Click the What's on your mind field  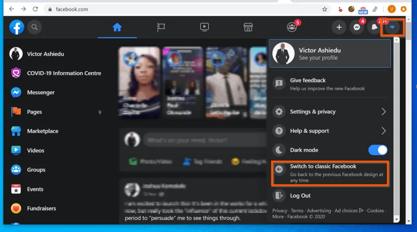pyautogui.click(x=205, y=140)
